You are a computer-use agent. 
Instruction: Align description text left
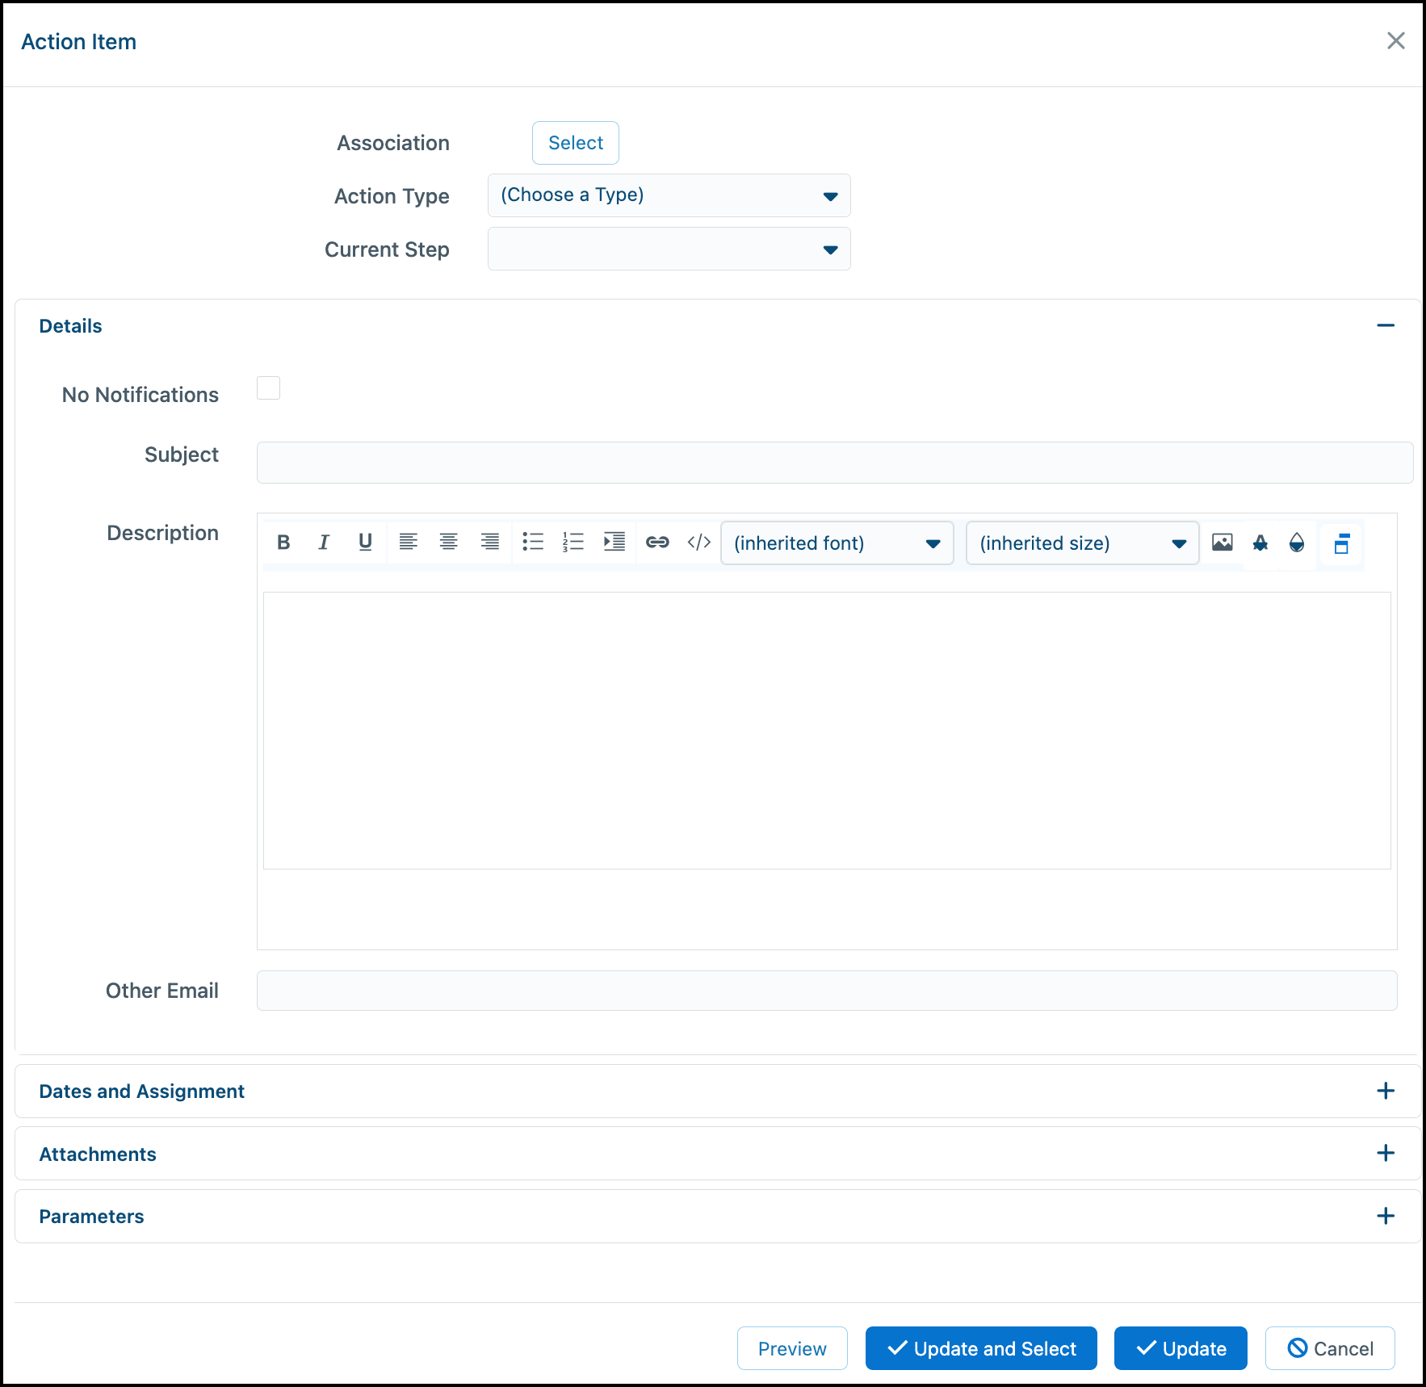(x=409, y=543)
